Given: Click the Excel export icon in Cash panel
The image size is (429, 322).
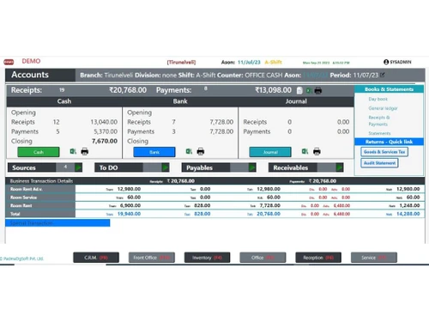Looking at the screenshot, I should coord(73,151).
